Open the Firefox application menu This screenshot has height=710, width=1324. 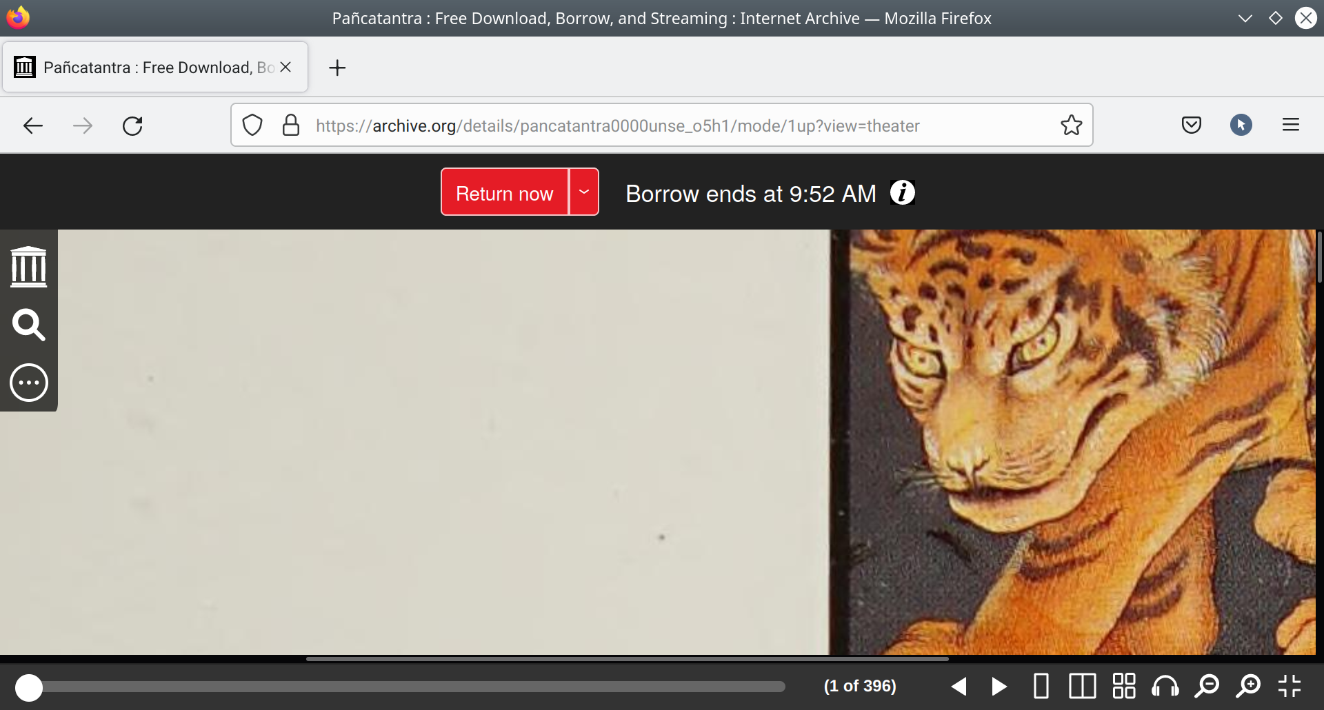tap(1290, 125)
